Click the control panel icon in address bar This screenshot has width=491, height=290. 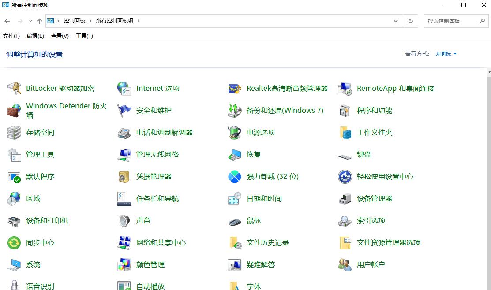tap(50, 21)
